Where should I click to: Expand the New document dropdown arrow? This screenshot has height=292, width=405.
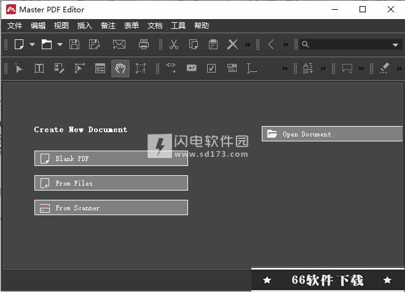coord(32,44)
